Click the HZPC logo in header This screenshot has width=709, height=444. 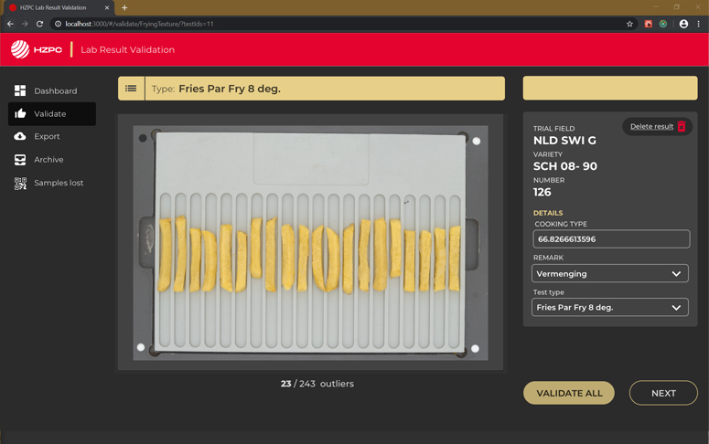[x=37, y=49]
